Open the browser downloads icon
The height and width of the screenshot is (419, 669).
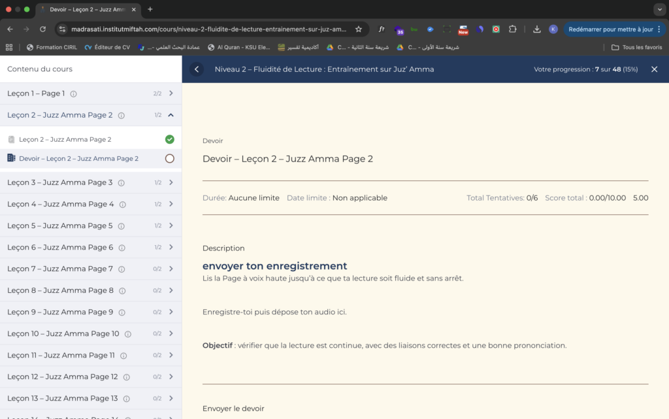(536, 29)
